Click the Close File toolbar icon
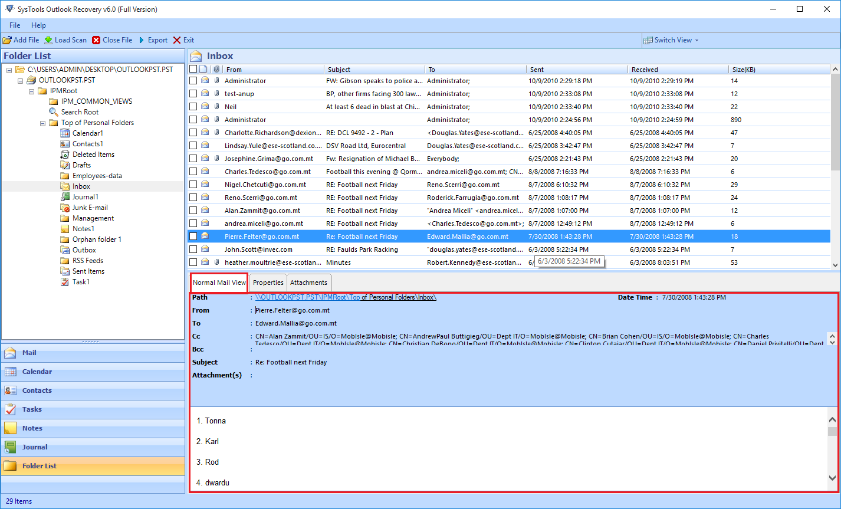841x509 pixels. pos(96,40)
